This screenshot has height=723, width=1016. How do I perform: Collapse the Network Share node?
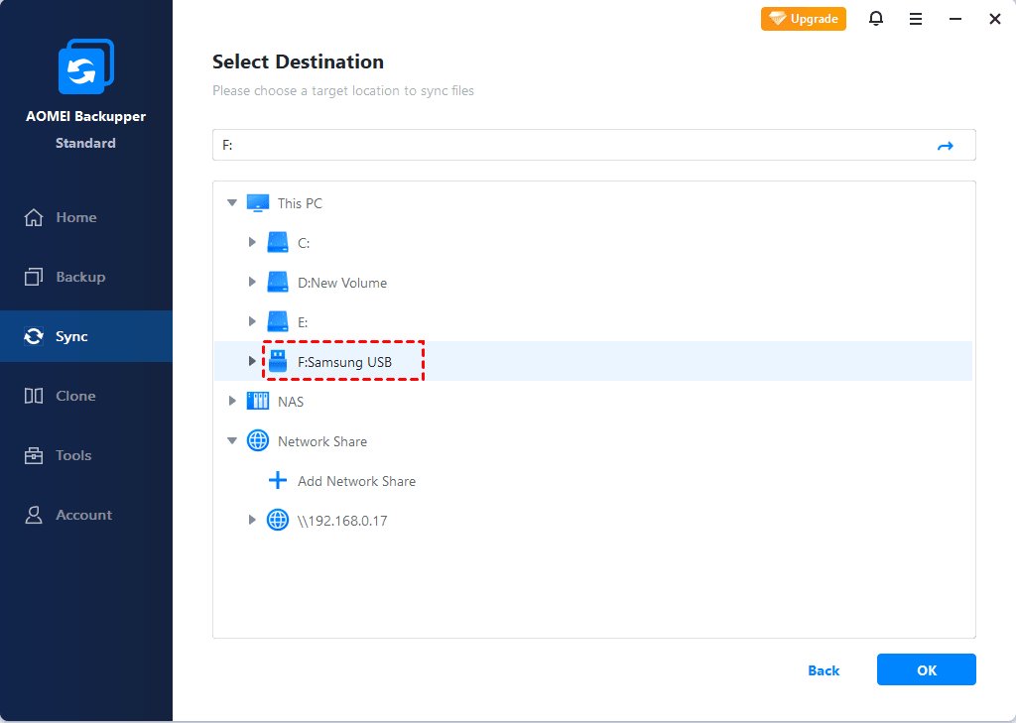pyautogui.click(x=232, y=441)
